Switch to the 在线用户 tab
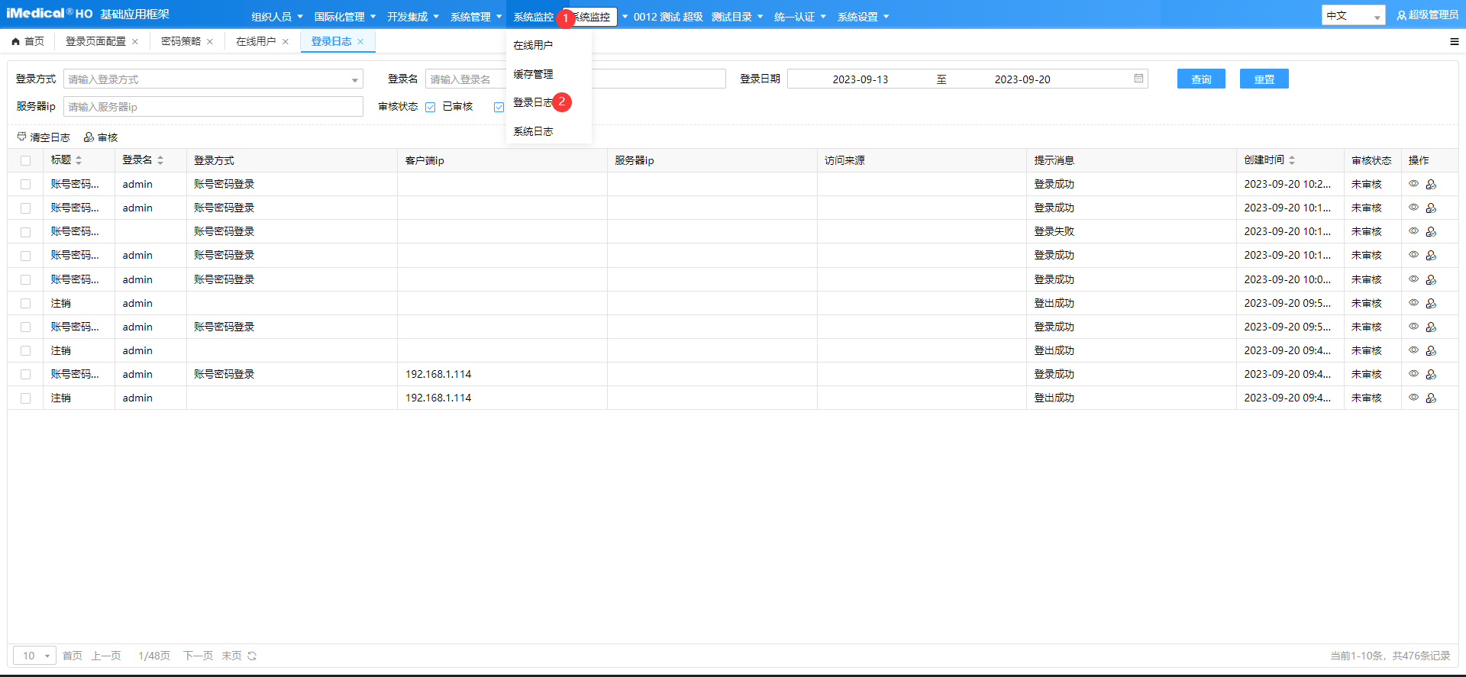The height and width of the screenshot is (677, 1466). tap(256, 41)
